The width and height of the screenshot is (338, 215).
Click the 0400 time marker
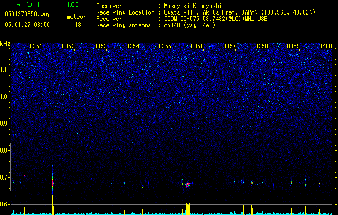tap(326, 46)
